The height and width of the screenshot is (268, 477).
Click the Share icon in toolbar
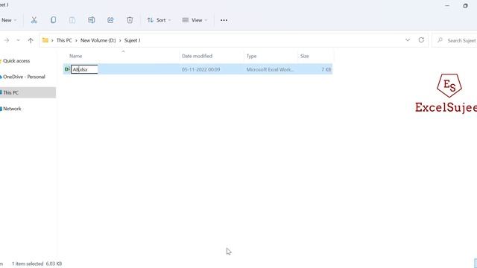[110, 20]
